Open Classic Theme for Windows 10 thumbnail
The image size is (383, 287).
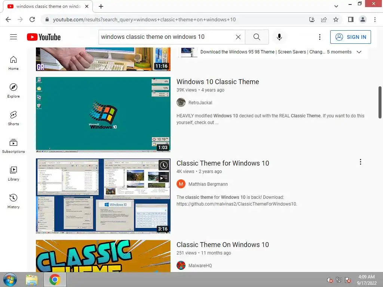103,196
